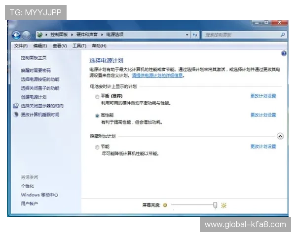Open the 工具(T) menu
Screen dimensions: 296x237
[x=79, y=46]
